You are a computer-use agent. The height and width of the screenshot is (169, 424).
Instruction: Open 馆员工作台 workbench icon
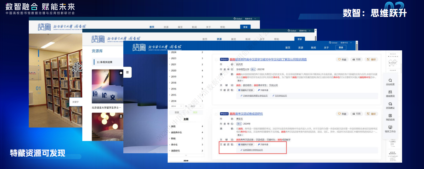point(390,127)
